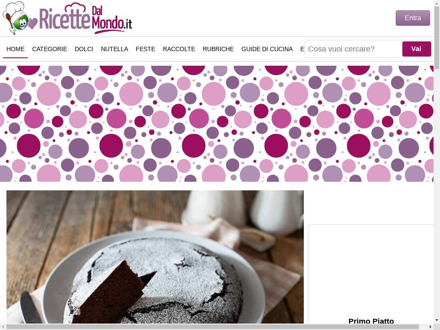Focus the 'Cosa vuoi cercare?' search field
Screen dimensions: 440x330
coord(354,49)
